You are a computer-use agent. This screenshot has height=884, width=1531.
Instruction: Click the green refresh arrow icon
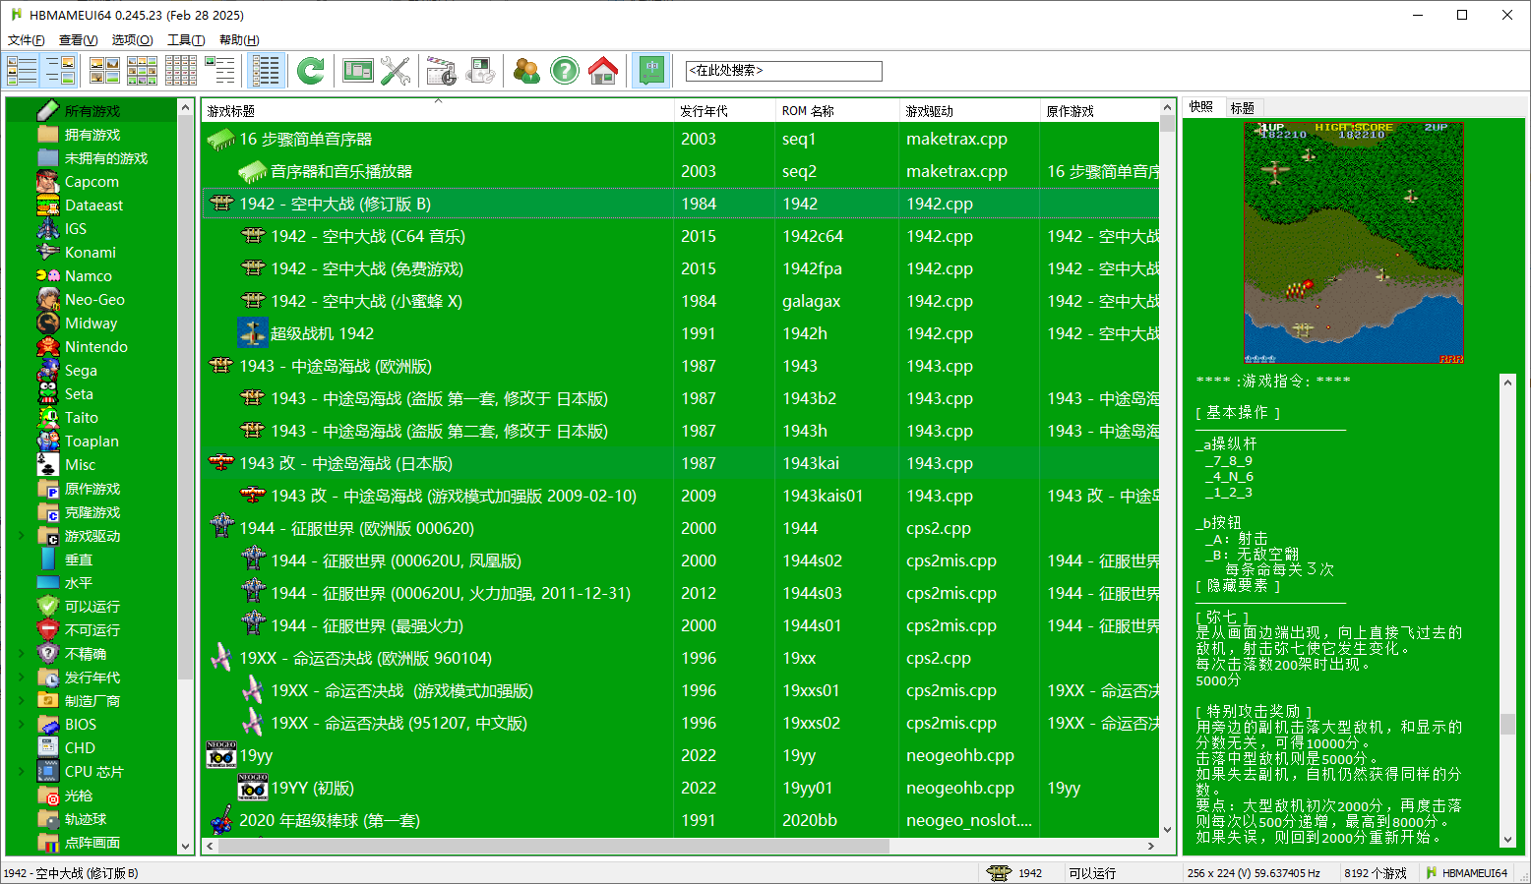311,71
